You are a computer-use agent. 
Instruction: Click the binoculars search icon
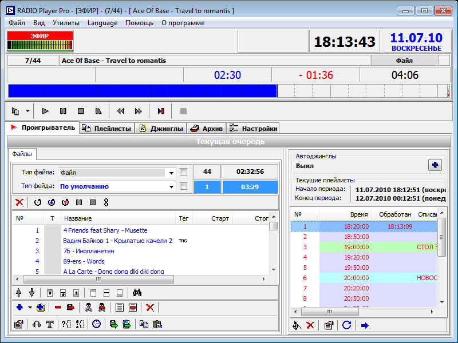click(137, 293)
